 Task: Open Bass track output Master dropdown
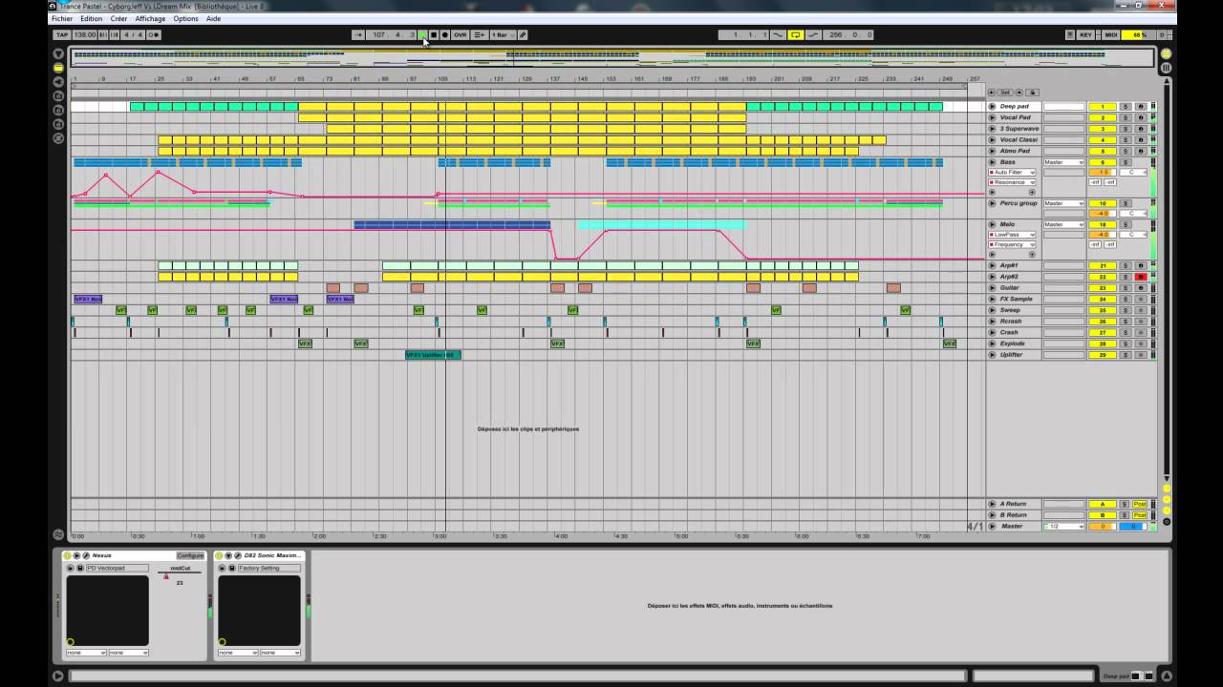(x=1063, y=162)
